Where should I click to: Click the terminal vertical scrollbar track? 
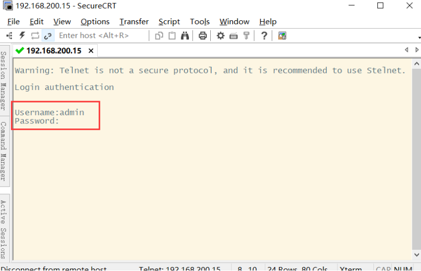point(416,159)
